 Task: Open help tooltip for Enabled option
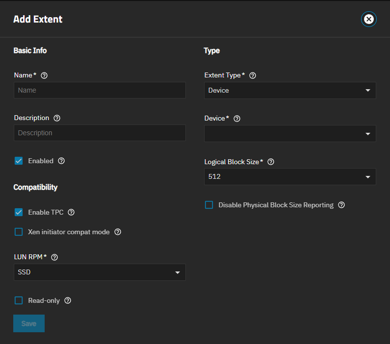coord(61,161)
